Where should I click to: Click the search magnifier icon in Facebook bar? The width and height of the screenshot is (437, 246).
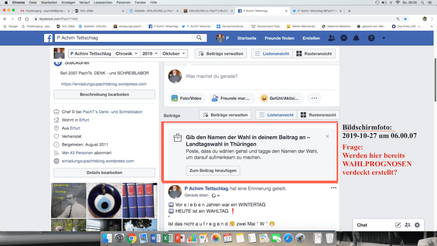click(199, 38)
